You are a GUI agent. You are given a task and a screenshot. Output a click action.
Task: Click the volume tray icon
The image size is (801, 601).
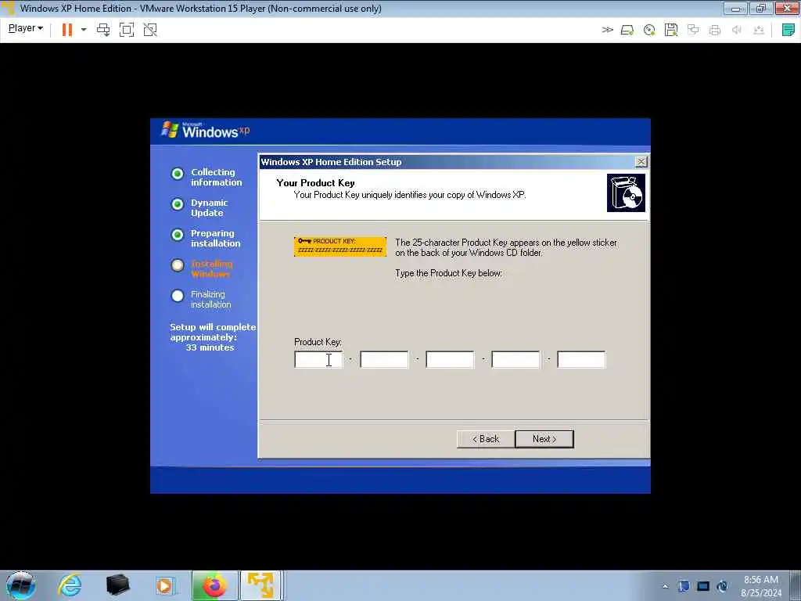[x=722, y=586]
